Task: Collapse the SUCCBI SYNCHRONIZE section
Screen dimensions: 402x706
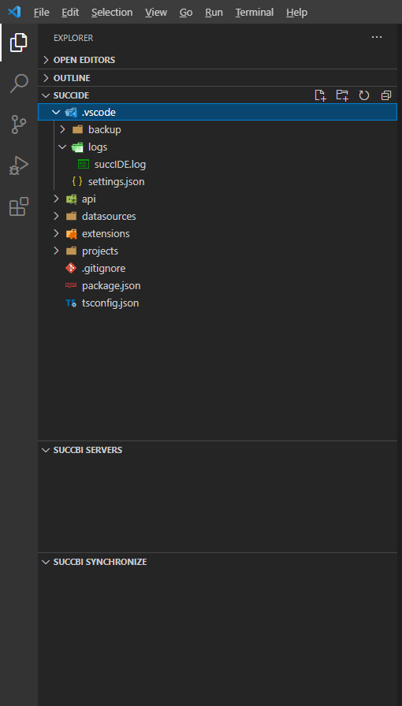Action: tap(218, 562)
